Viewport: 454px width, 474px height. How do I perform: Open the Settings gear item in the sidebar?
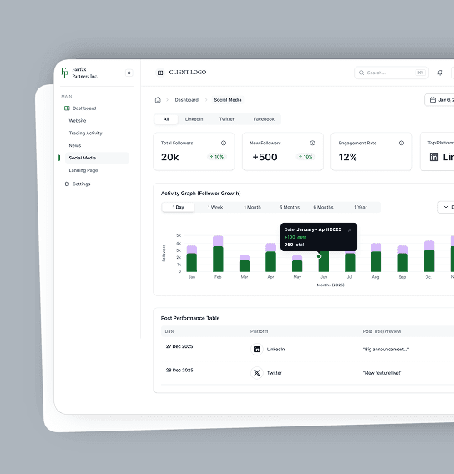[78, 184]
